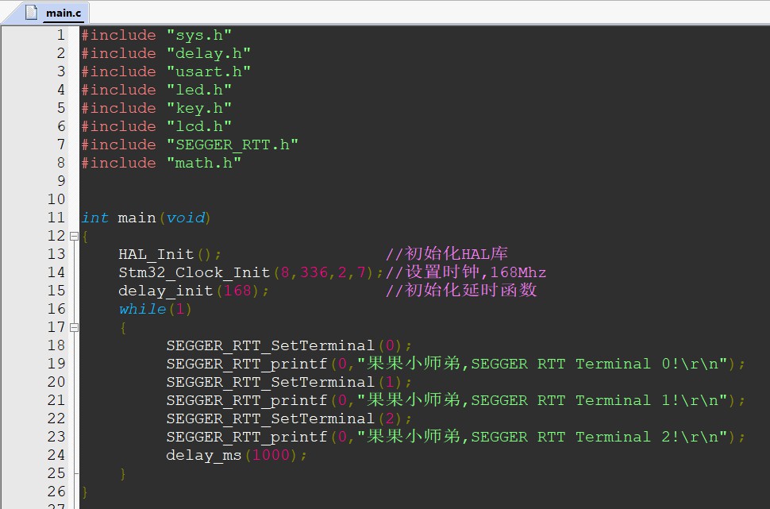Click line number 25 in the gutter
This screenshot has width=770, height=509.
pyautogui.click(x=56, y=472)
